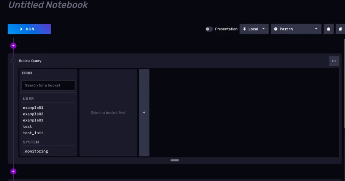Click the clock icon in the time range selector
The width and height of the screenshot is (345, 181).
coord(275,29)
